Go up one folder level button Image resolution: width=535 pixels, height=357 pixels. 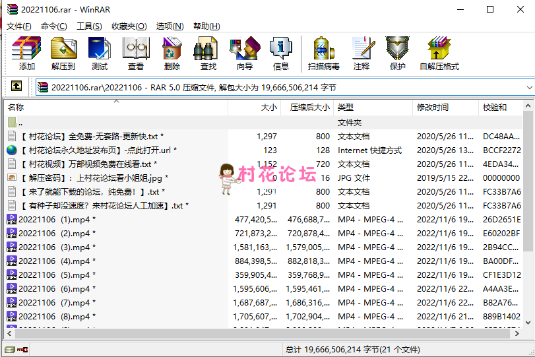[16, 86]
